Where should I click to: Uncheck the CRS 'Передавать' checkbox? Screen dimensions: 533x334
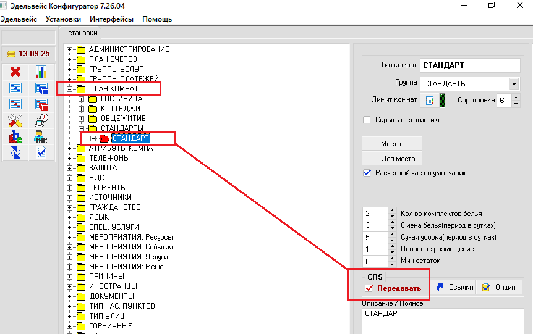pyautogui.click(x=369, y=288)
